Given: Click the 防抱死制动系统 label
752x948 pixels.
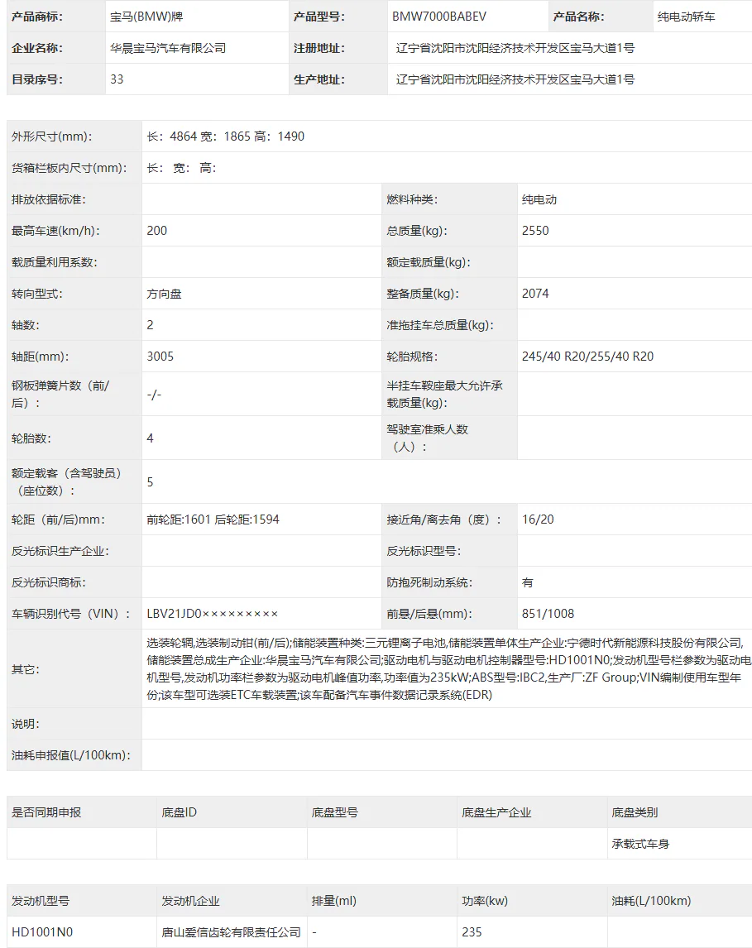Looking at the screenshot, I should pos(430,582).
